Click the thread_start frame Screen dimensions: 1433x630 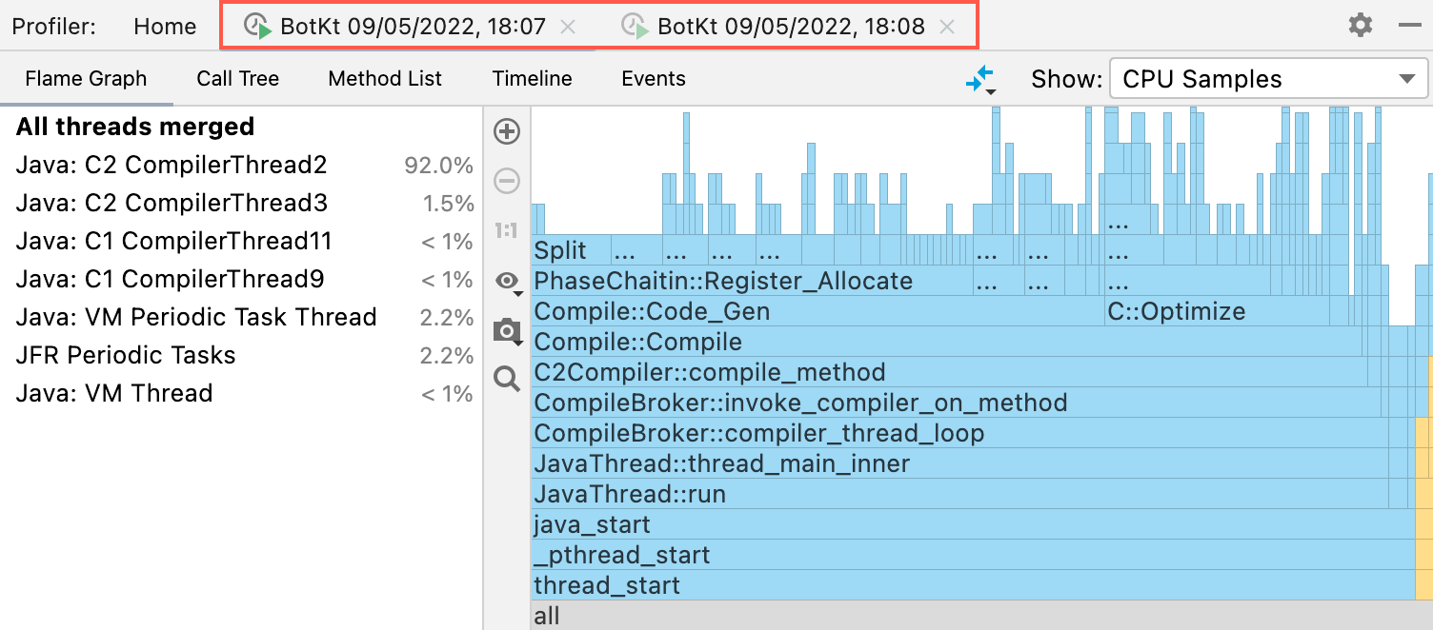973,585
